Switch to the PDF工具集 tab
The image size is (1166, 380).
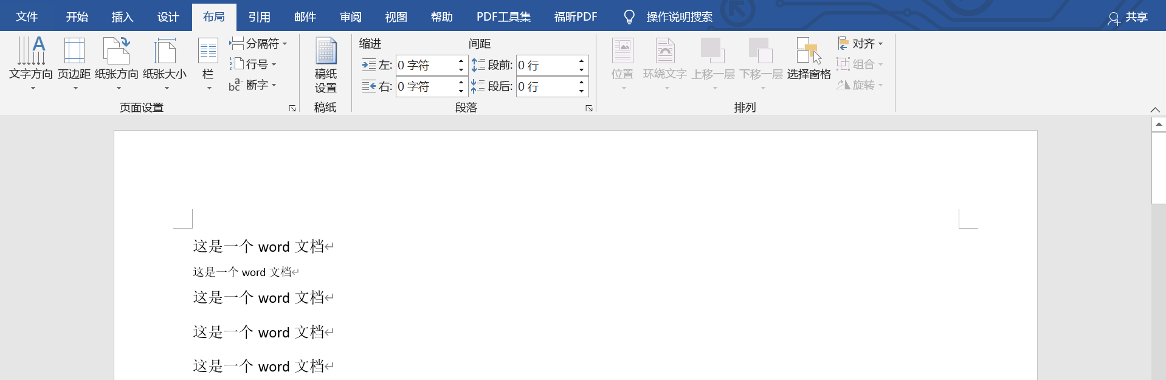point(503,17)
